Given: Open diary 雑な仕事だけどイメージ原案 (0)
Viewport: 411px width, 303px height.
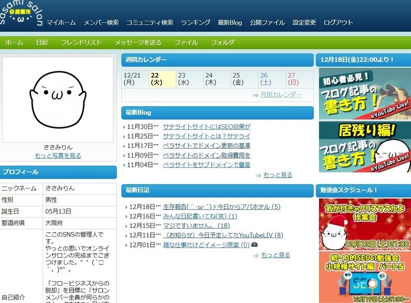Looking at the screenshot, I should point(207,245).
